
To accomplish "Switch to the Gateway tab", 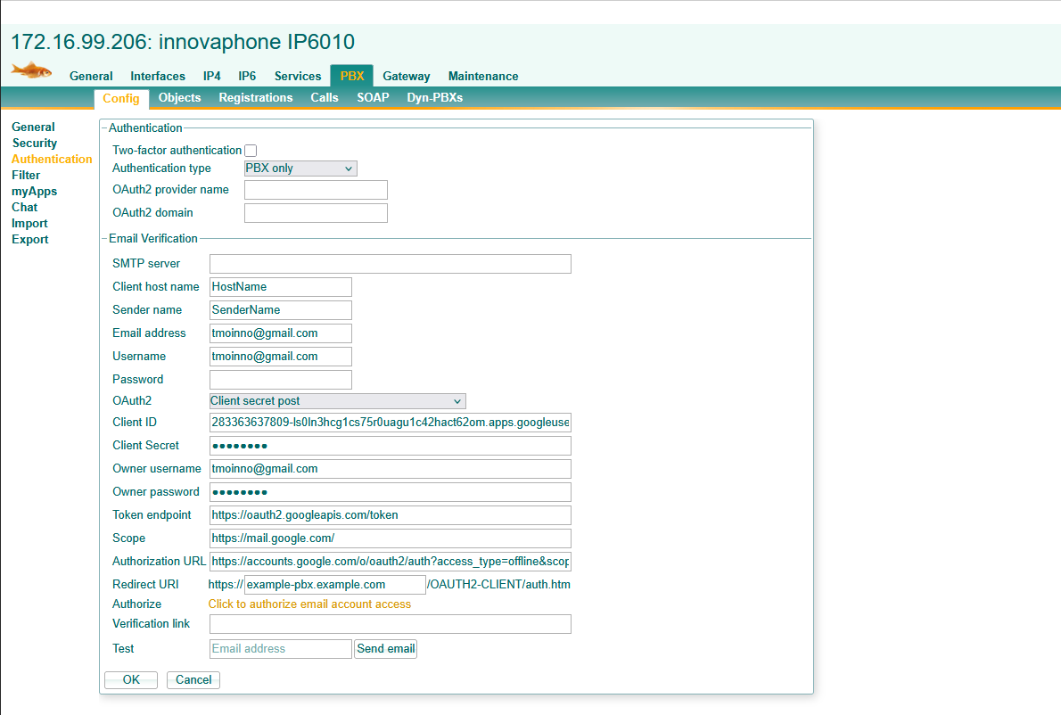I will coord(406,77).
